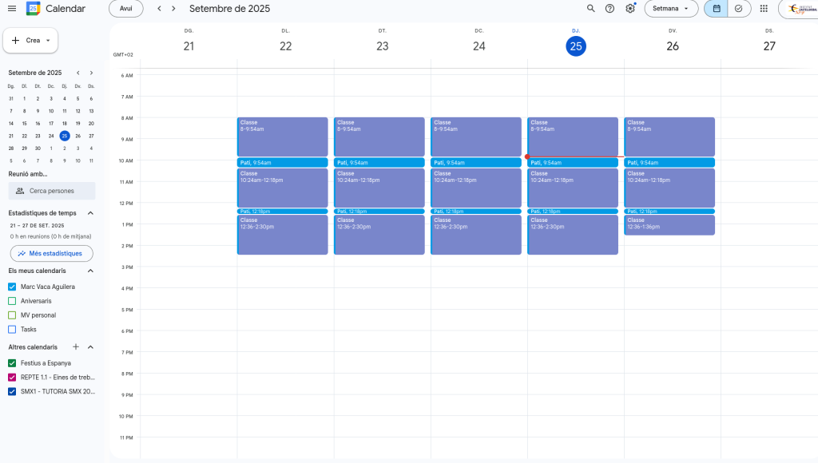Viewport: 818px width, 463px height.
Task: Switch to the Tasks checkmark view
Action: click(x=739, y=9)
